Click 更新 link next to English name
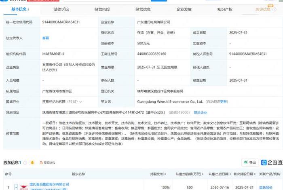Screen dimensions: 283x190 [224, 101]
